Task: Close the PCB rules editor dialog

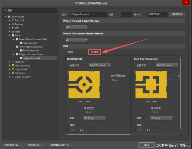Action: 186,3
